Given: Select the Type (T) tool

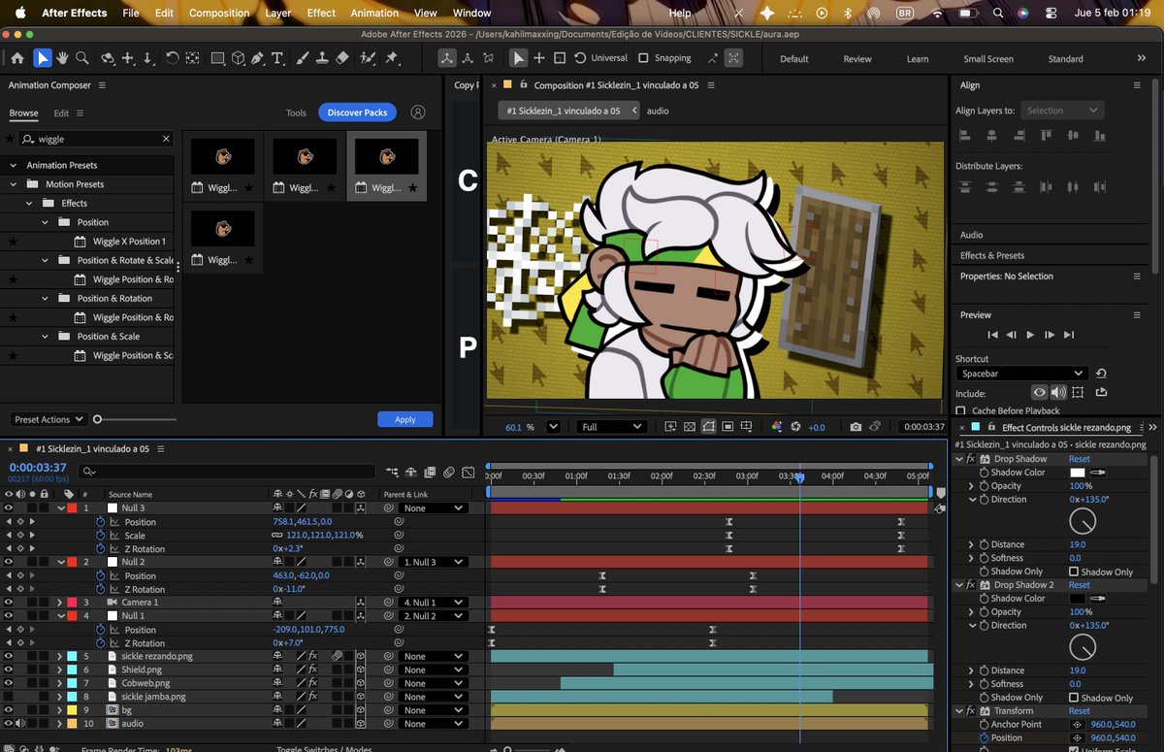Looking at the screenshot, I should coord(279,58).
